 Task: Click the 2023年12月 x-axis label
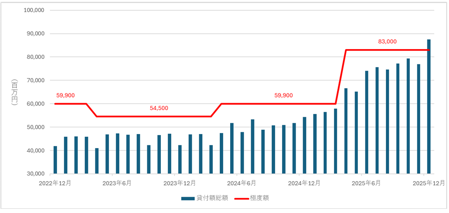point(180,183)
